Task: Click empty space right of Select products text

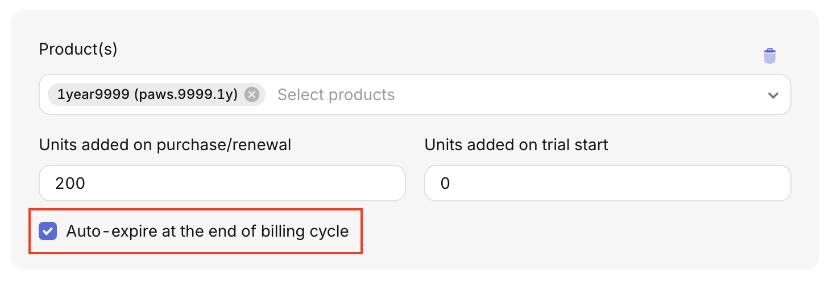Action: coord(569,94)
